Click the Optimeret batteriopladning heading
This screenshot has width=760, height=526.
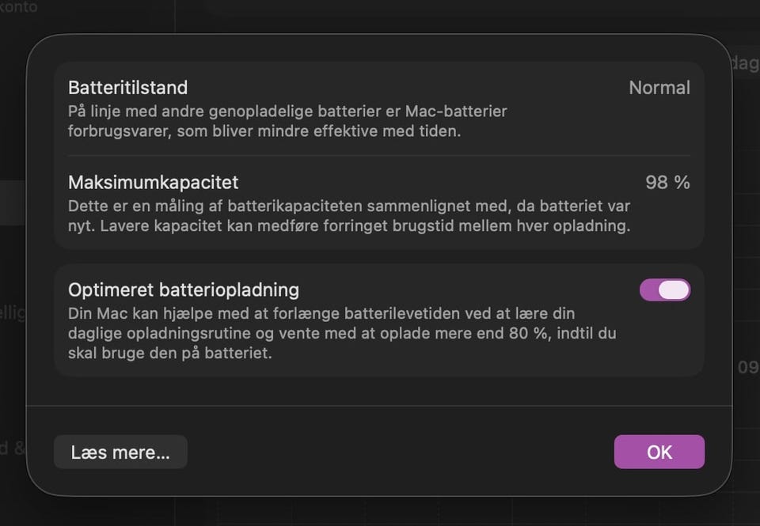pos(183,289)
